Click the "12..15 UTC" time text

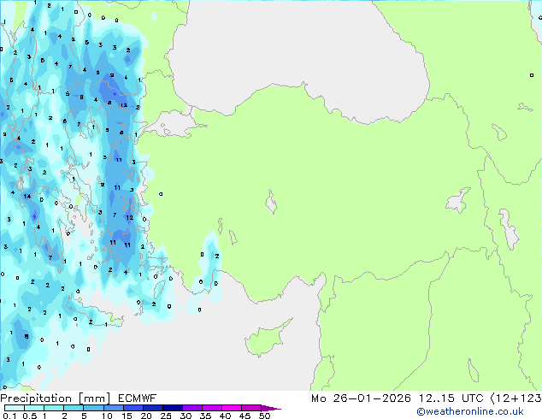(x=451, y=398)
